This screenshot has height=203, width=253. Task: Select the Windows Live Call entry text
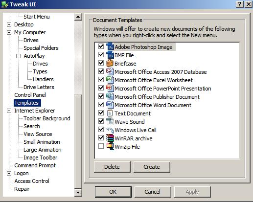click(136, 130)
